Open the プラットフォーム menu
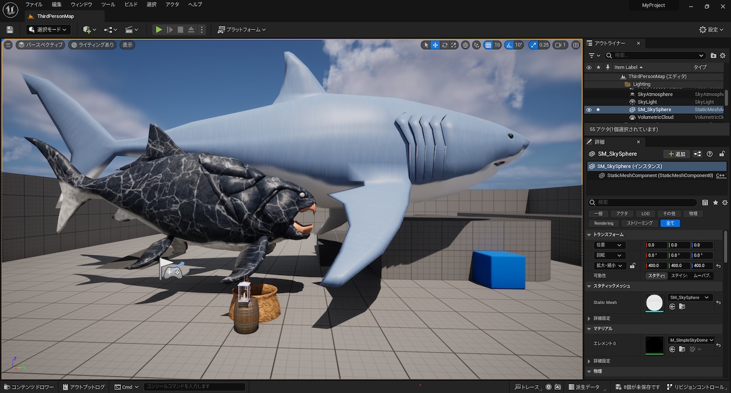This screenshot has width=731, height=393. pyautogui.click(x=241, y=29)
